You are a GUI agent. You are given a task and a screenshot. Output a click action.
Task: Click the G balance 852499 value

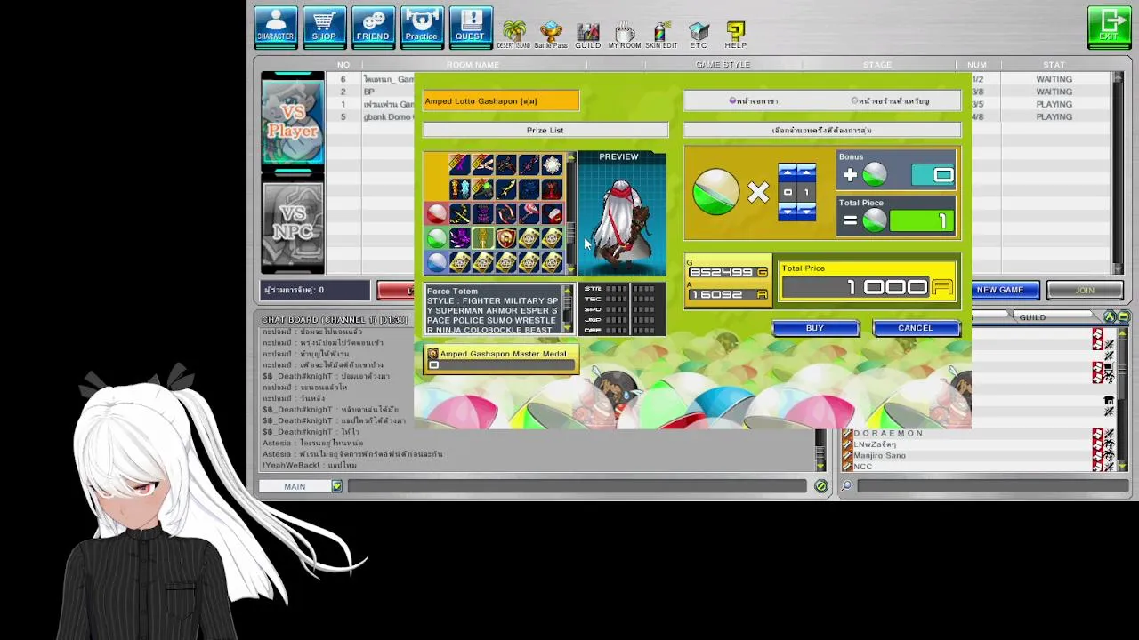(723, 272)
